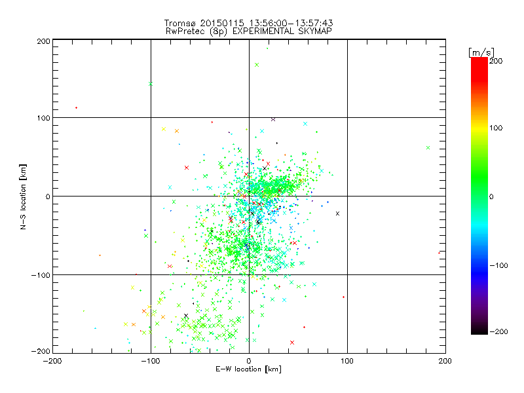Click the green X on the -100 km gridline near top
The height and width of the screenshot is (393, 524).
click(x=151, y=84)
